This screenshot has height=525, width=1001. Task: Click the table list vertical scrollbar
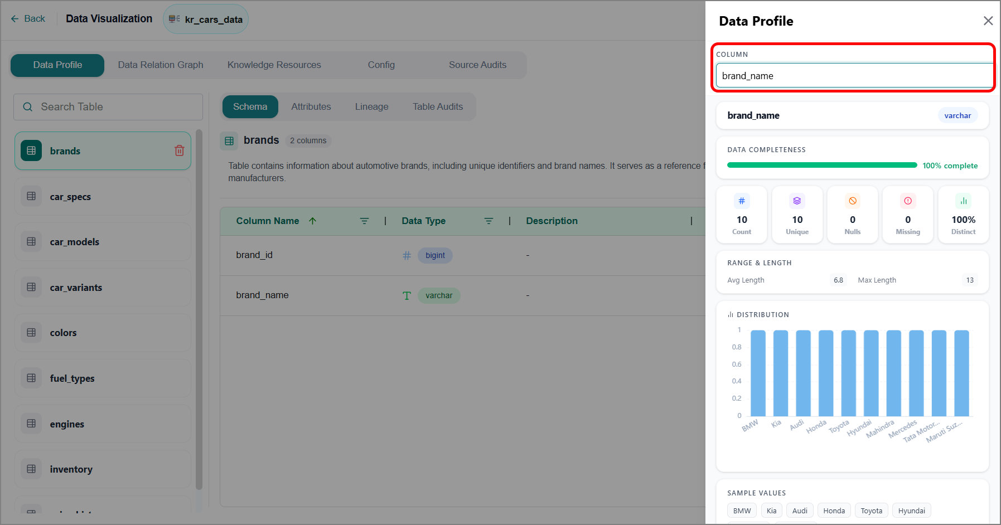199,310
